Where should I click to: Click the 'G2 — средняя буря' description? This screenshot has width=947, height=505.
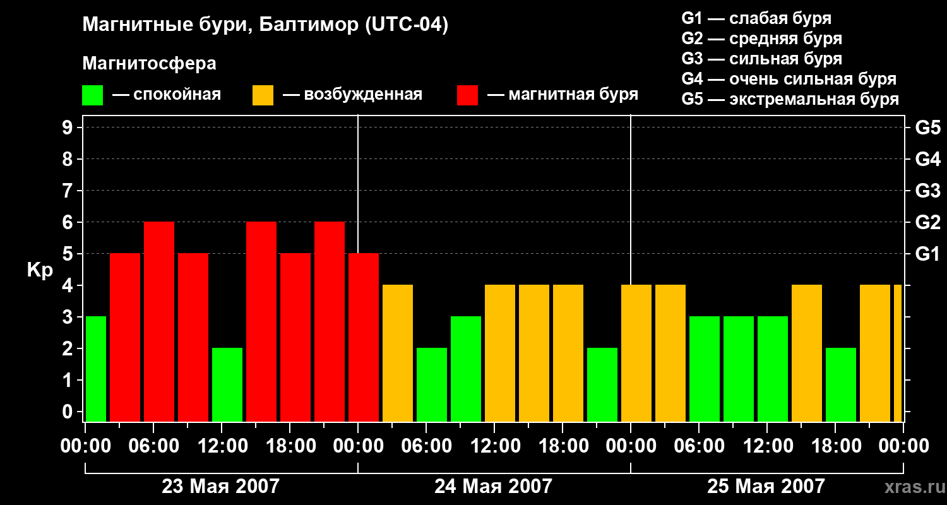pos(761,39)
